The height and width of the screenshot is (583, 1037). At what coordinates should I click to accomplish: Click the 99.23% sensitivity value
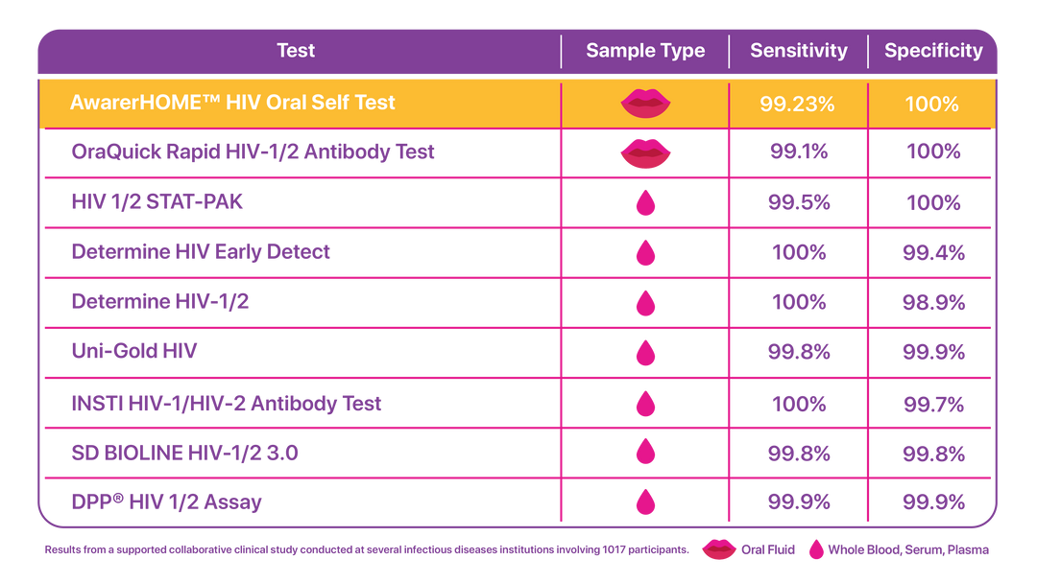pyautogui.click(x=797, y=104)
